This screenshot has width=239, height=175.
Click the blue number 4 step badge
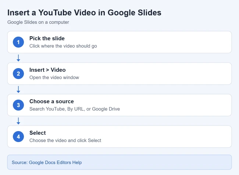[18, 137]
